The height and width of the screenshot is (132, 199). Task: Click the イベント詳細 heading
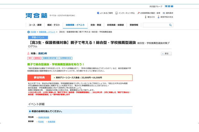pyautogui.click(x=36, y=104)
